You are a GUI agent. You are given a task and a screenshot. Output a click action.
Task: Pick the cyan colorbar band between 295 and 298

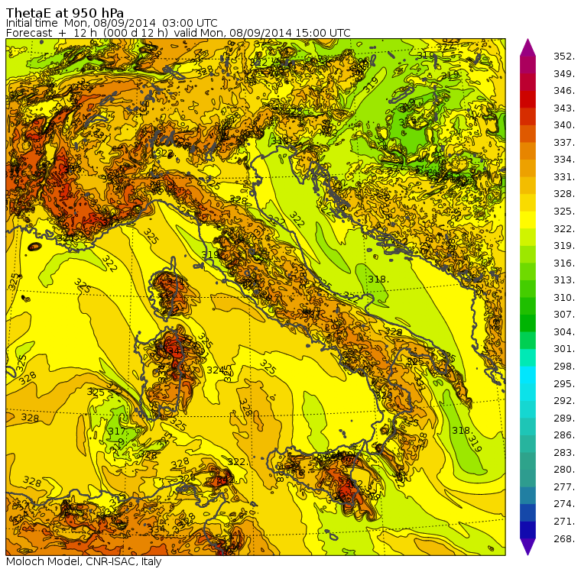tap(527, 375)
